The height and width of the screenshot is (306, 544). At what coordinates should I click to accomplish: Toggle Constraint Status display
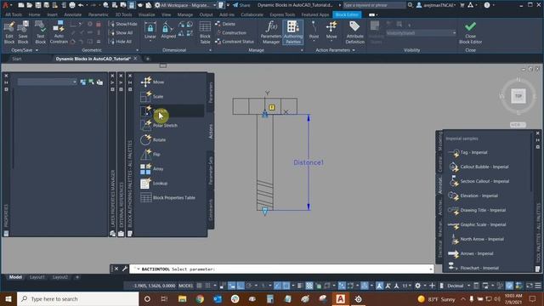click(x=235, y=42)
